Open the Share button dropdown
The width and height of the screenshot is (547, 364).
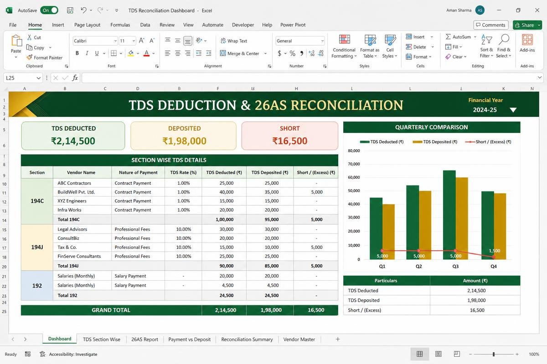click(539, 25)
